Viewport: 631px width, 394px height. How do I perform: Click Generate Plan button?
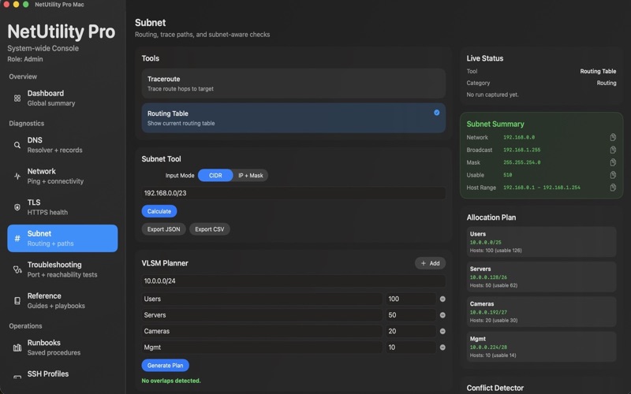165,366
